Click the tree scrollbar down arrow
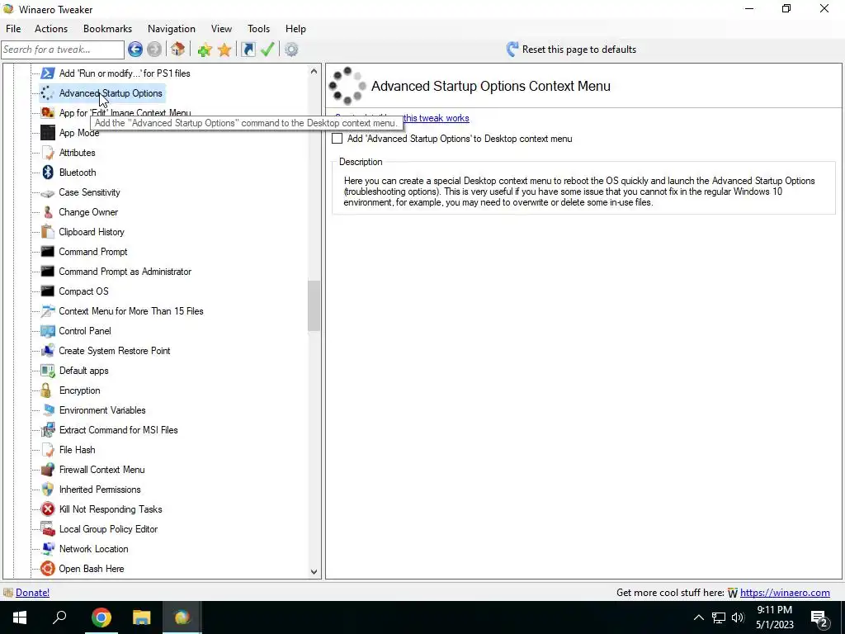Viewport: 845px width, 634px height. 314,572
